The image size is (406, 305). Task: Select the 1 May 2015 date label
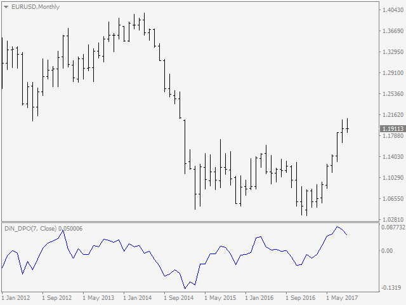click(220, 298)
